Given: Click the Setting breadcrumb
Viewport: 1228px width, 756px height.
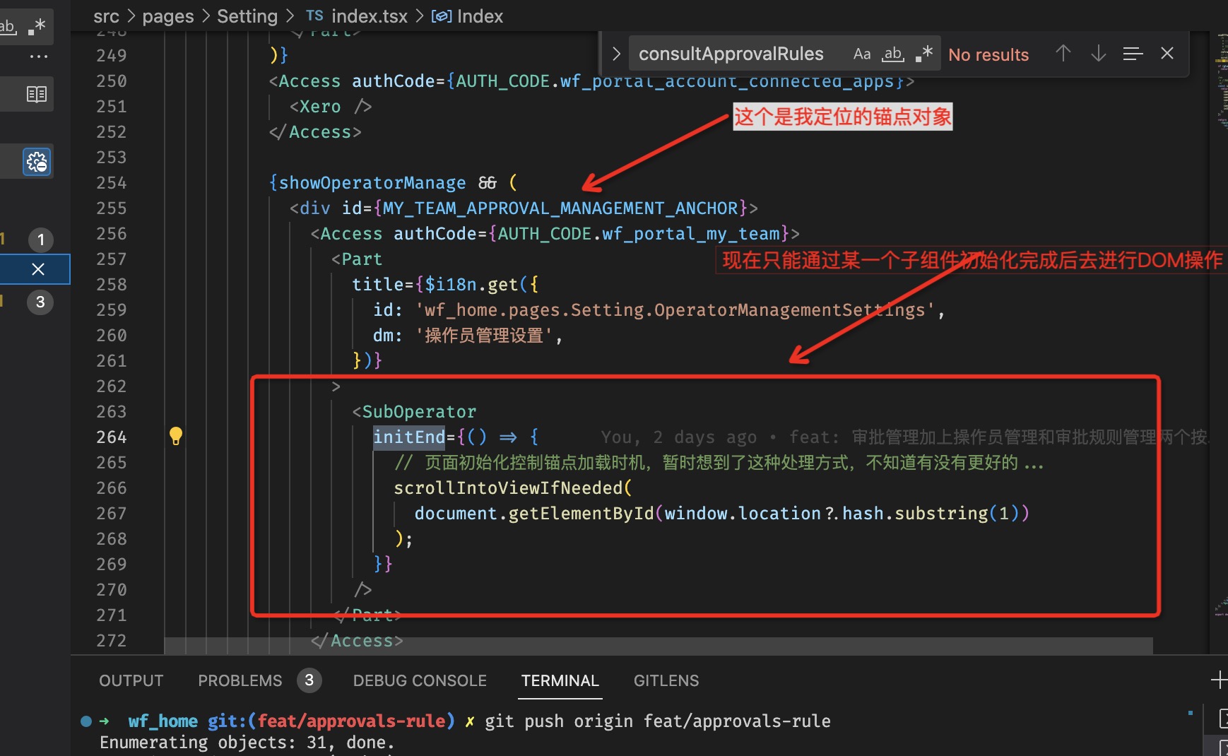Looking at the screenshot, I should click(247, 16).
